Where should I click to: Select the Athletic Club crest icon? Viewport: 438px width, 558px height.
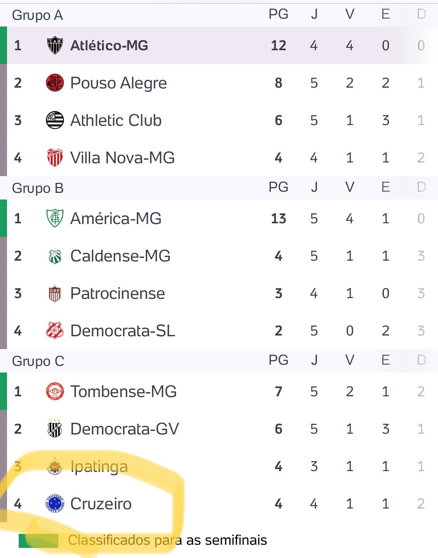coord(55,120)
